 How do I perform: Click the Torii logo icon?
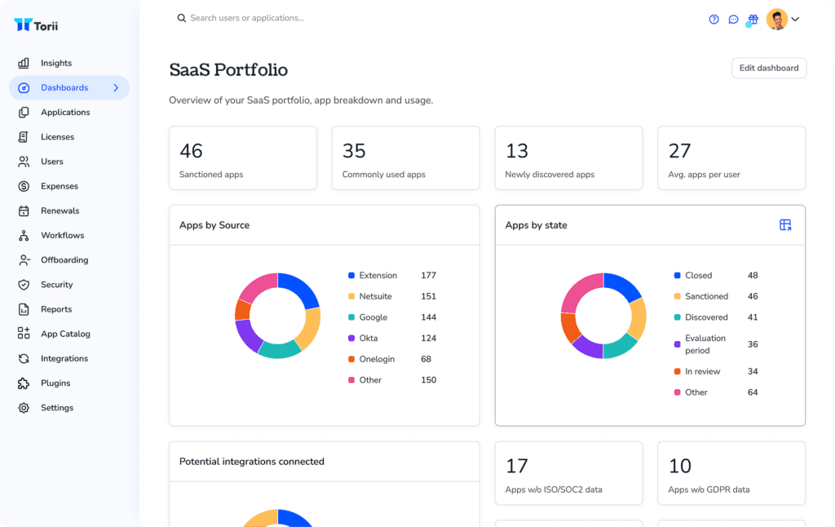[x=22, y=24]
